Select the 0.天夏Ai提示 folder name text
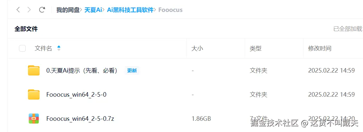The width and height of the screenshot is (363, 132). point(82,71)
